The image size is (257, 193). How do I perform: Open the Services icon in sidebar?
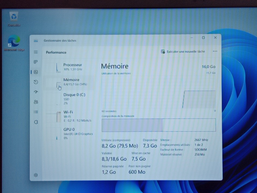[36, 122]
